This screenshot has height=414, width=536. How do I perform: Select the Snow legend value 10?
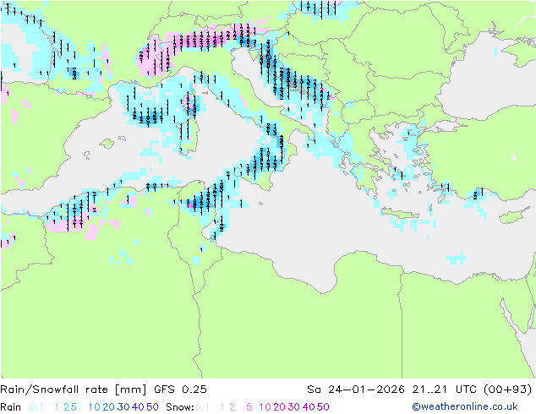coord(265,407)
